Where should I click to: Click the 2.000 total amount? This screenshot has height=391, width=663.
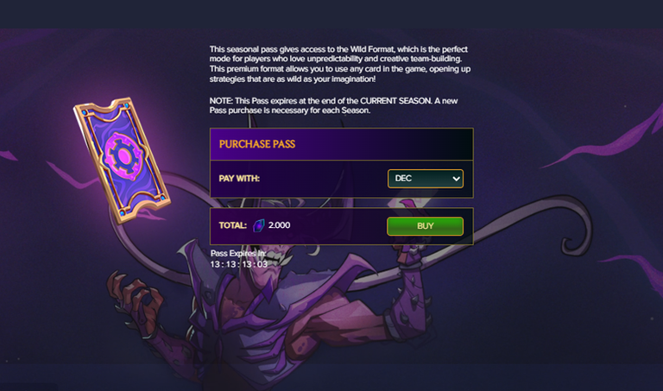(279, 225)
